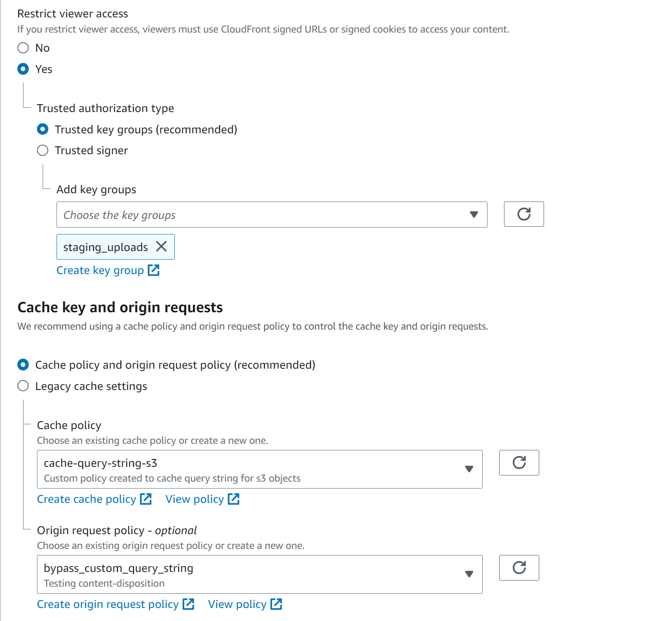Viewport: 651px width, 621px height.
Task: Switch to Legacy cache settings
Action: click(23, 386)
